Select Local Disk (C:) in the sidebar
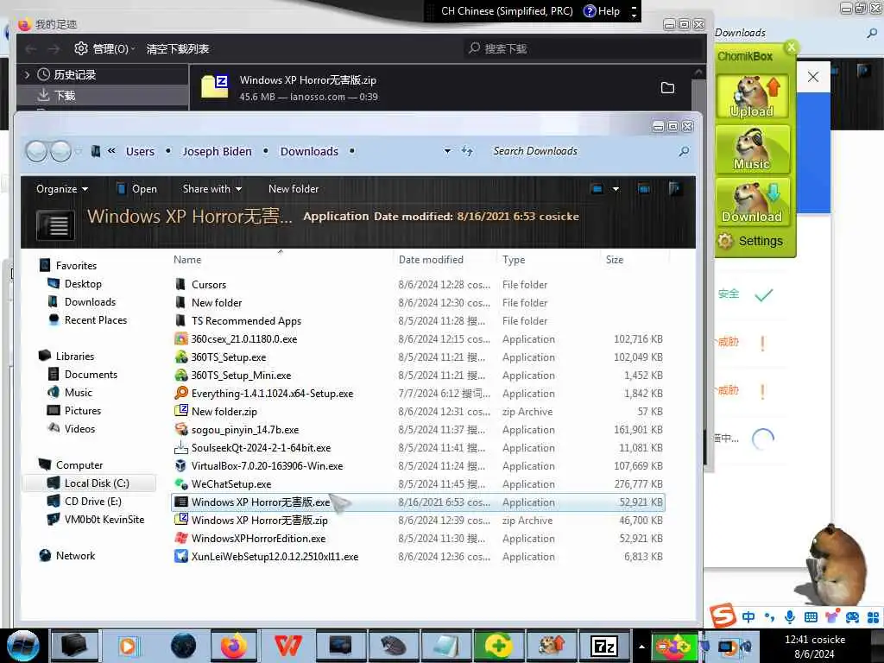This screenshot has width=884, height=663. [x=89, y=483]
